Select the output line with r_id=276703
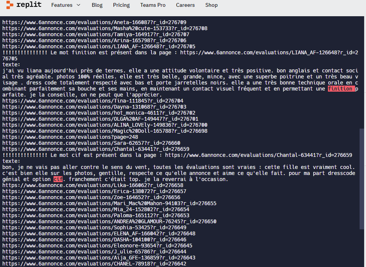This screenshot has width=366, height=267. 94,107
